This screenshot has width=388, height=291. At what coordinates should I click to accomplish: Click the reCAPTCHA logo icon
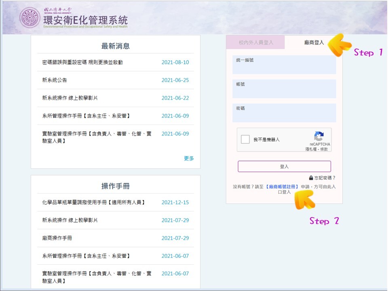coord(319,136)
